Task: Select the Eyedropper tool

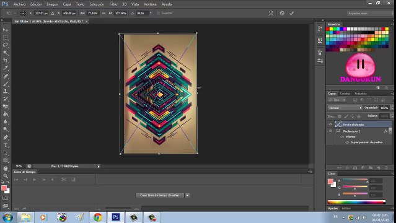Action: [6, 68]
